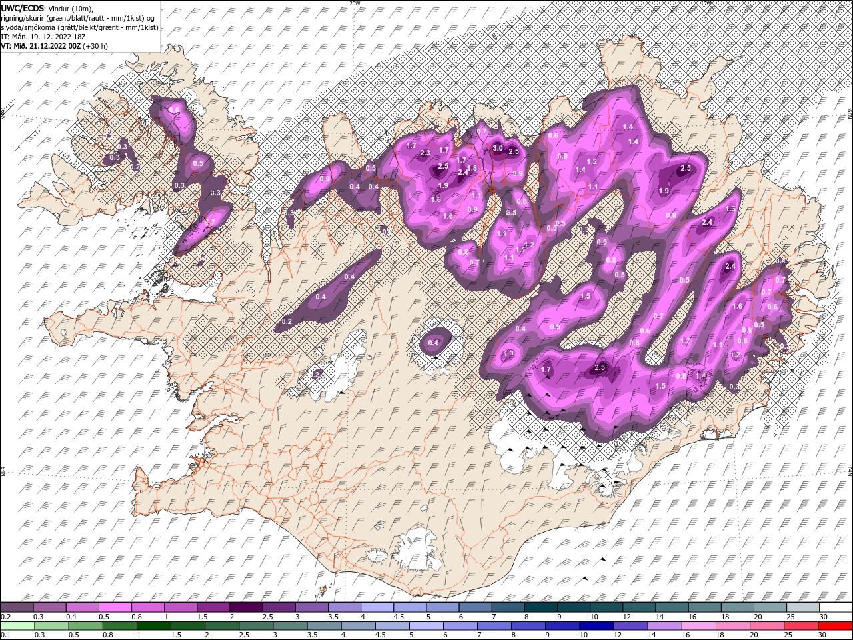Click the "slydda/snjókoma" legend description line
The width and height of the screenshot is (853, 640).
tap(79, 27)
